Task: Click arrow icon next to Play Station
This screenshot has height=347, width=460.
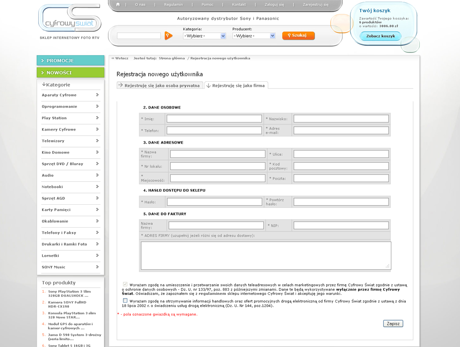Action: point(97,118)
